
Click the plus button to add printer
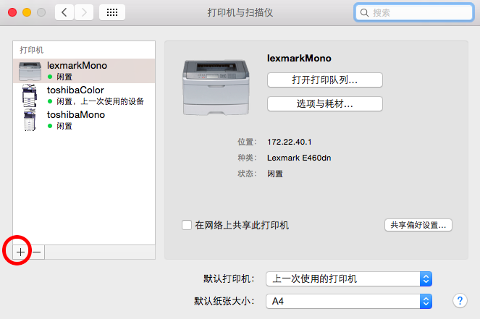coord(21,251)
